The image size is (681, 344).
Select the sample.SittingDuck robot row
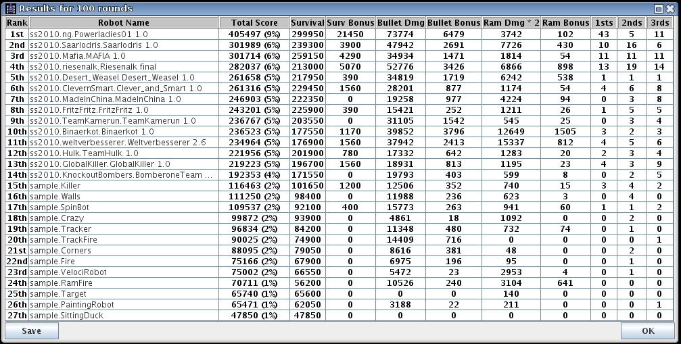pos(124,315)
